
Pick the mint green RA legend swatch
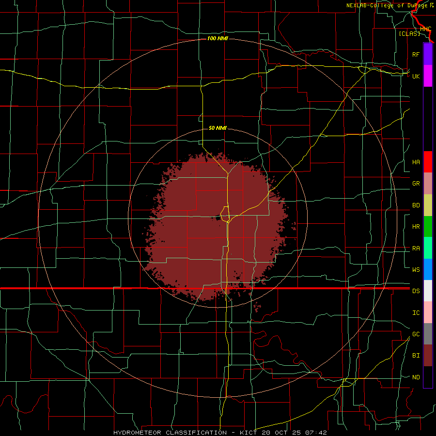(428, 248)
